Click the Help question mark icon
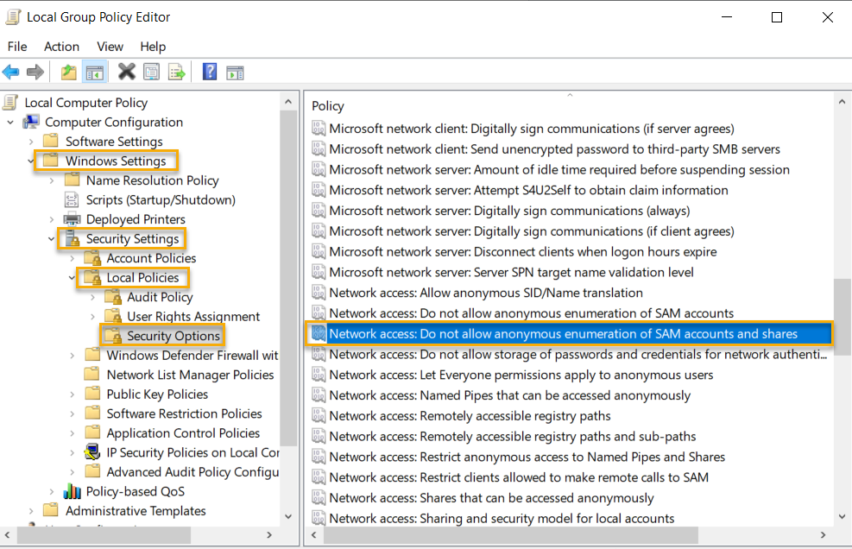Screen dimensions: 852x549 pos(210,72)
